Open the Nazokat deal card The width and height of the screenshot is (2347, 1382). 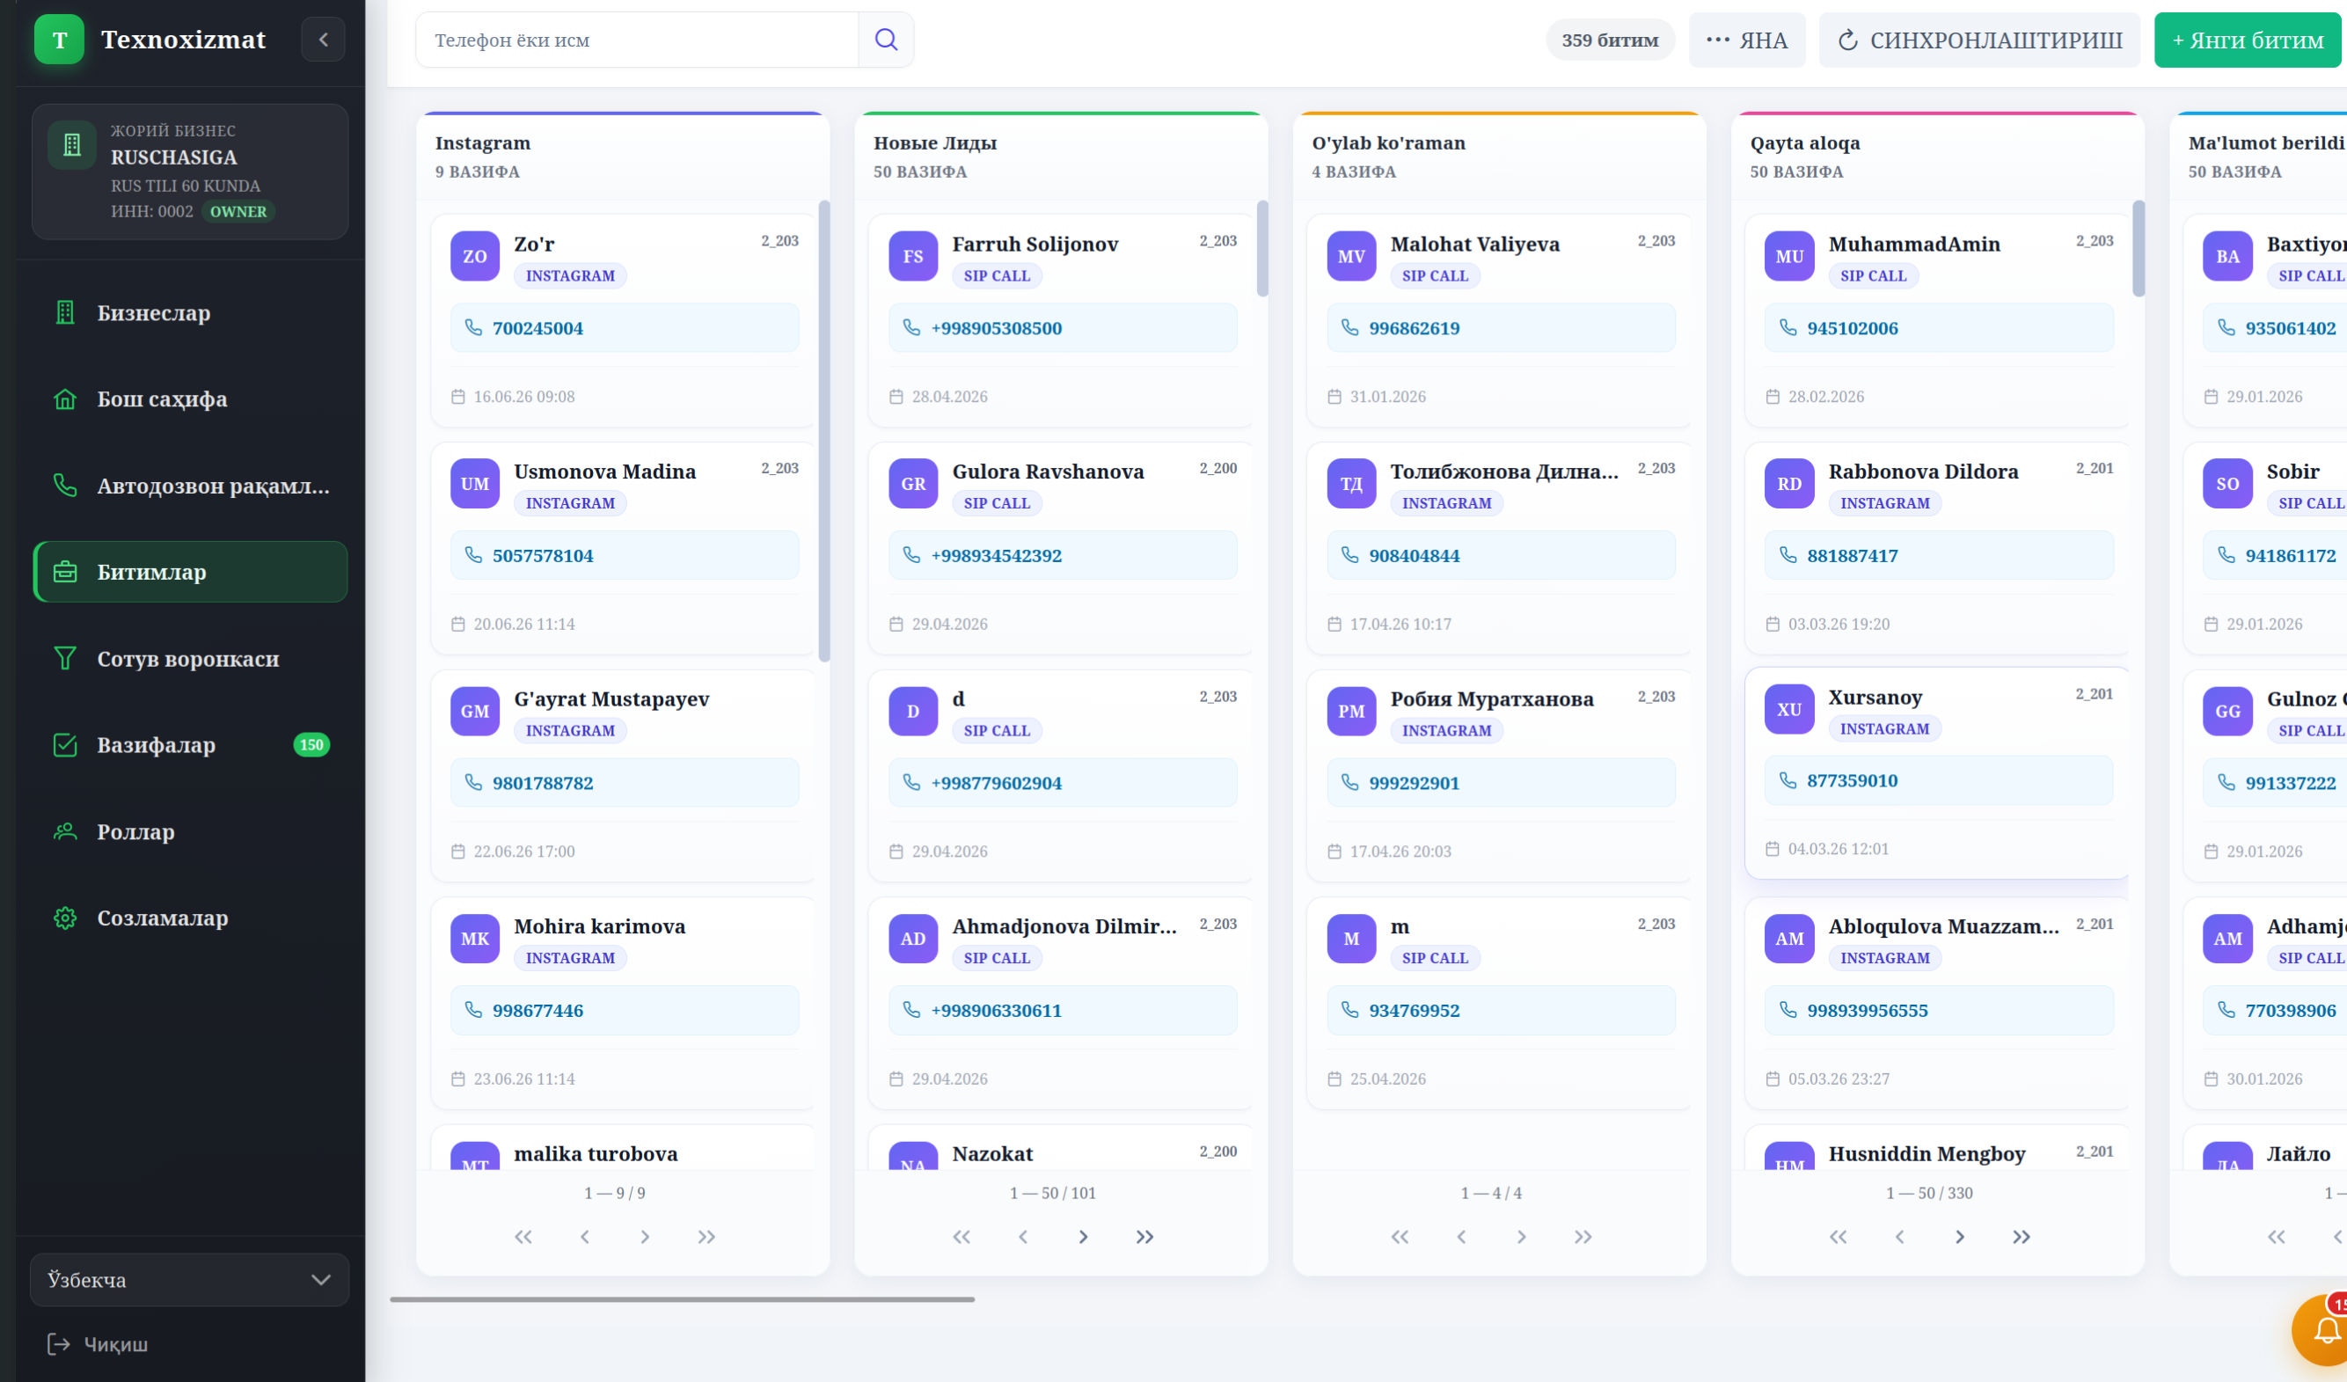1063,1147
